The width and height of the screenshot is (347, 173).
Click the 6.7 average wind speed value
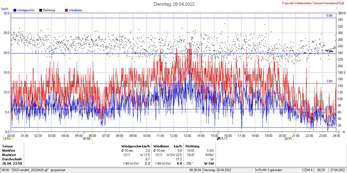tap(148, 159)
